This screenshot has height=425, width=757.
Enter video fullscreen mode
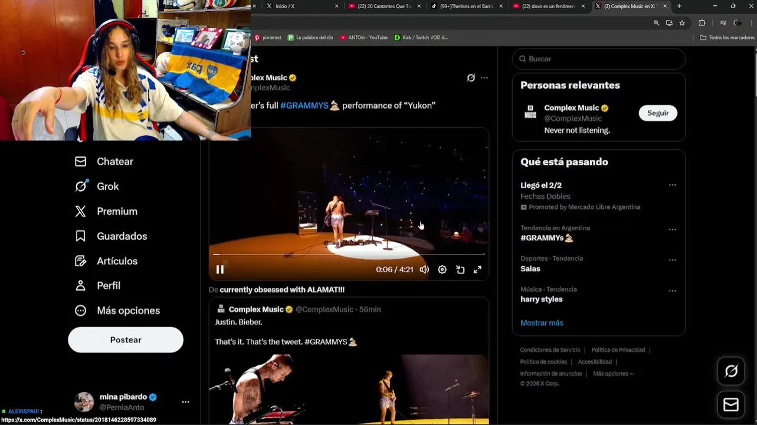tap(477, 269)
